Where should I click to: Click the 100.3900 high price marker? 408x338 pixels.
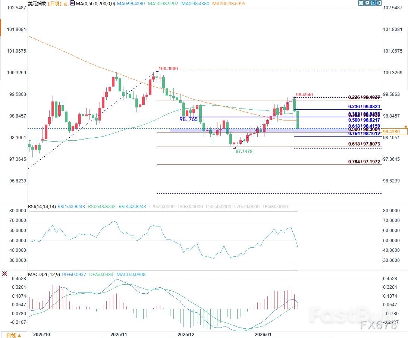point(168,69)
